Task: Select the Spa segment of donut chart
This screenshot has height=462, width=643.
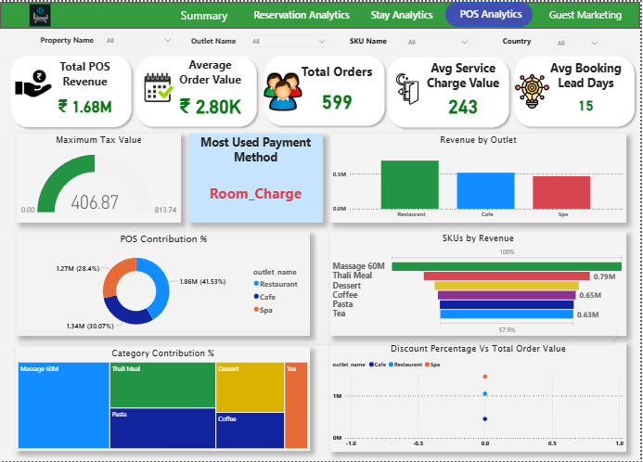Action: (x=117, y=277)
